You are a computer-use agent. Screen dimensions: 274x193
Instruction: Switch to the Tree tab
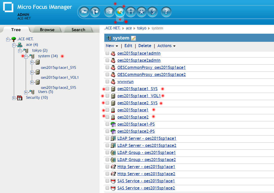click(x=16, y=30)
